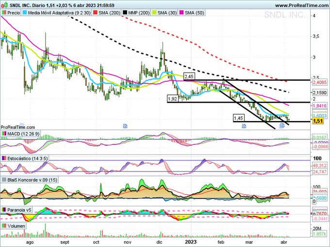
Task: Select the 2,45 resistance level label
Action: tap(189, 77)
